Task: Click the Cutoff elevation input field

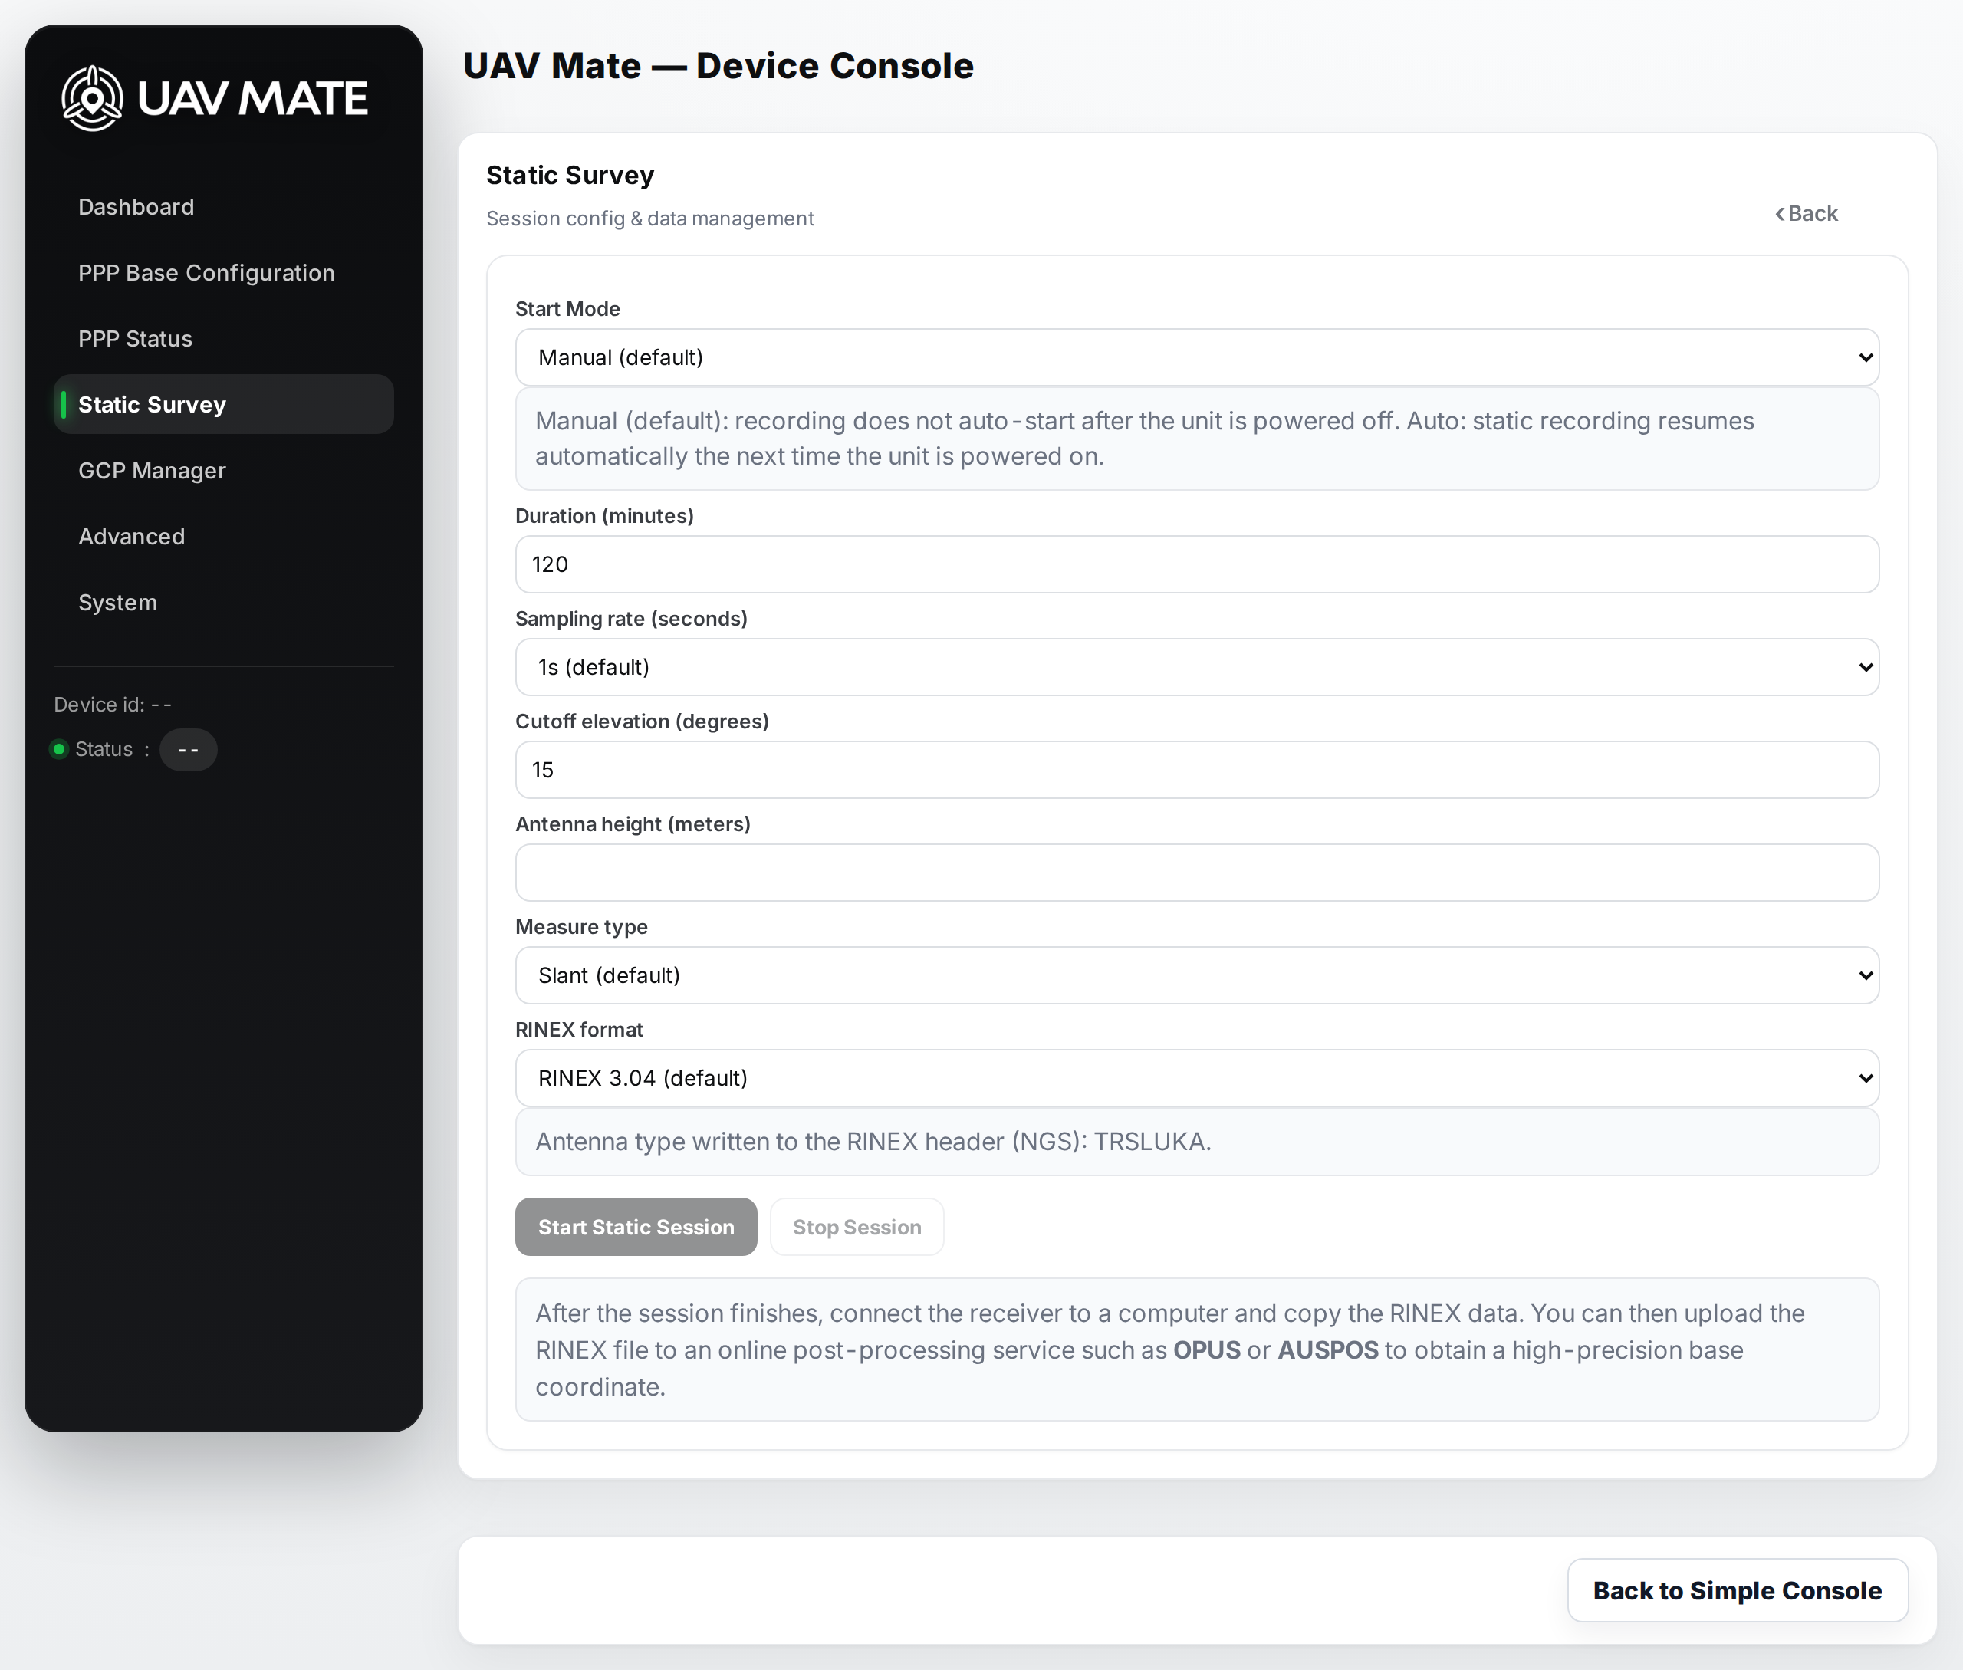Action: (x=1197, y=770)
